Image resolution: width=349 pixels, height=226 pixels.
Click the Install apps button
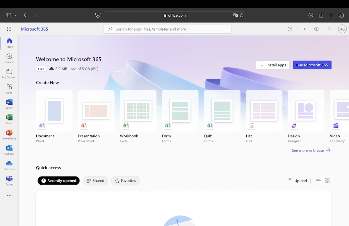(x=273, y=65)
